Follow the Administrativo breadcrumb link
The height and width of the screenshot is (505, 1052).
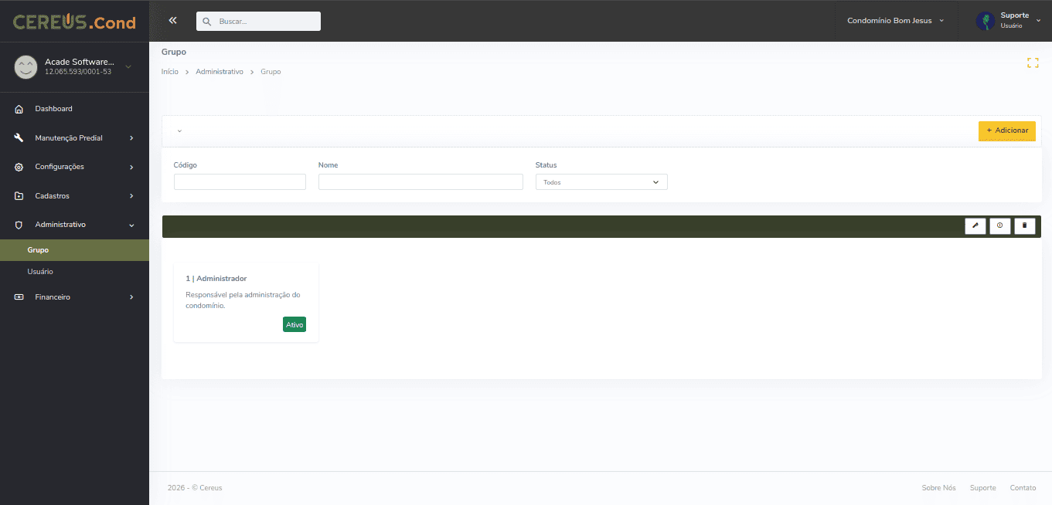220,72
